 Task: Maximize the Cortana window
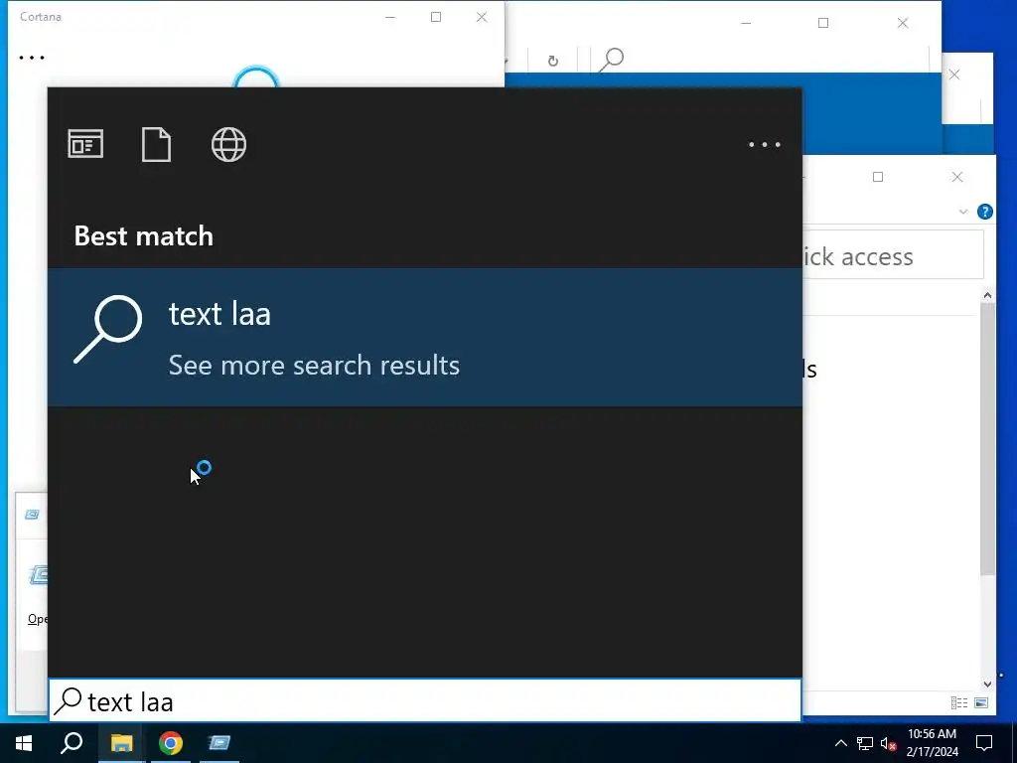pyautogui.click(x=436, y=17)
